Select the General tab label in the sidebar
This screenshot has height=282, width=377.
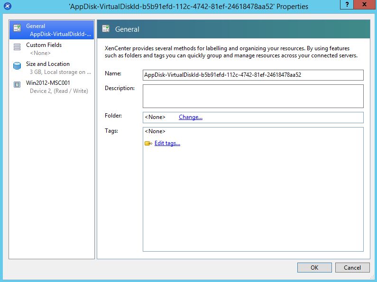point(36,26)
